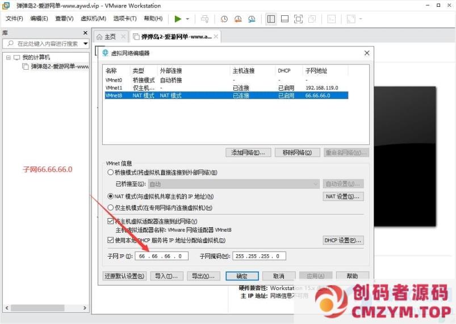
Task: Click the library horizontal scrollbar thumb
Action: [37, 308]
